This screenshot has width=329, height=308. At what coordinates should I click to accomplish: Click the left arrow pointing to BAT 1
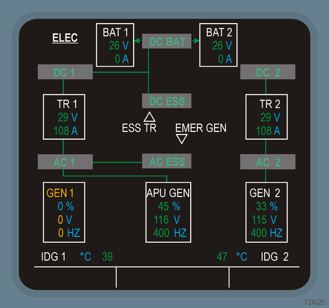[x=137, y=42]
